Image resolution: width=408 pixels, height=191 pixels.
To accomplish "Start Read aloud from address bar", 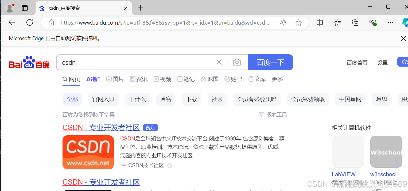I will coord(283,23).
